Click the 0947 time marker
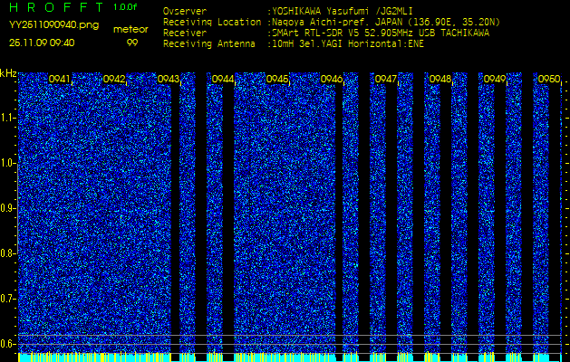This screenshot has height=362, width=570. (x=386, y=79)
